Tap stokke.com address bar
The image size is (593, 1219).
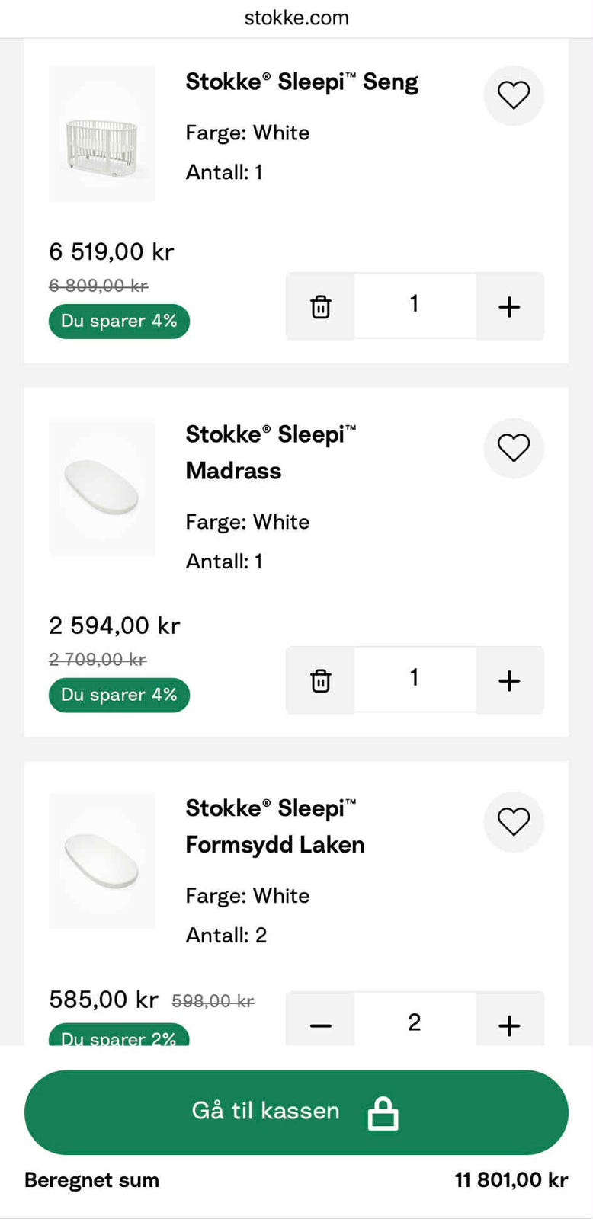pyautogui.click(x=296, y=18)
